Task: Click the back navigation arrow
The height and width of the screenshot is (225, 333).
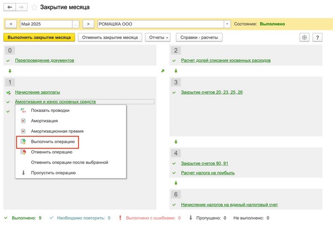Action: pos(9,8)
